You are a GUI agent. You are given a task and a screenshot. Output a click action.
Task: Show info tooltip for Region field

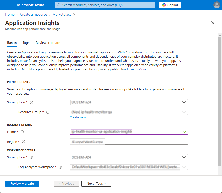(24, 142)
